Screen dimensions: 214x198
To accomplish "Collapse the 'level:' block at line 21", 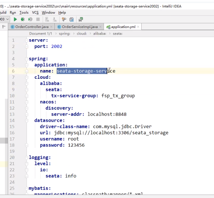I will point(27,164).
